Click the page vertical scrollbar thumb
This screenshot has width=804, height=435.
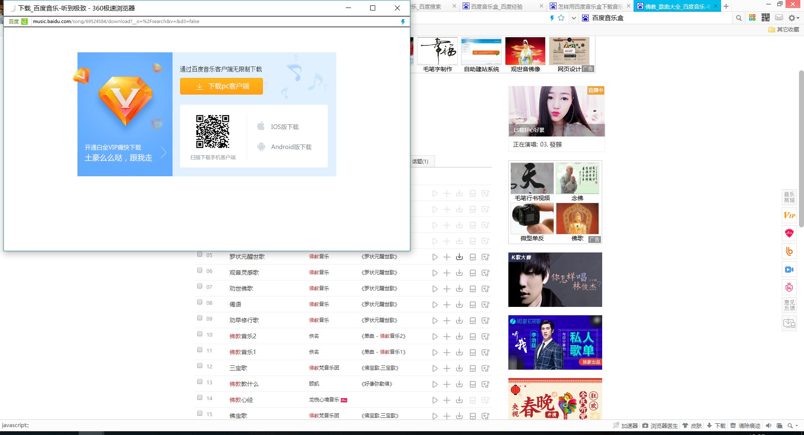coord(801,147)
